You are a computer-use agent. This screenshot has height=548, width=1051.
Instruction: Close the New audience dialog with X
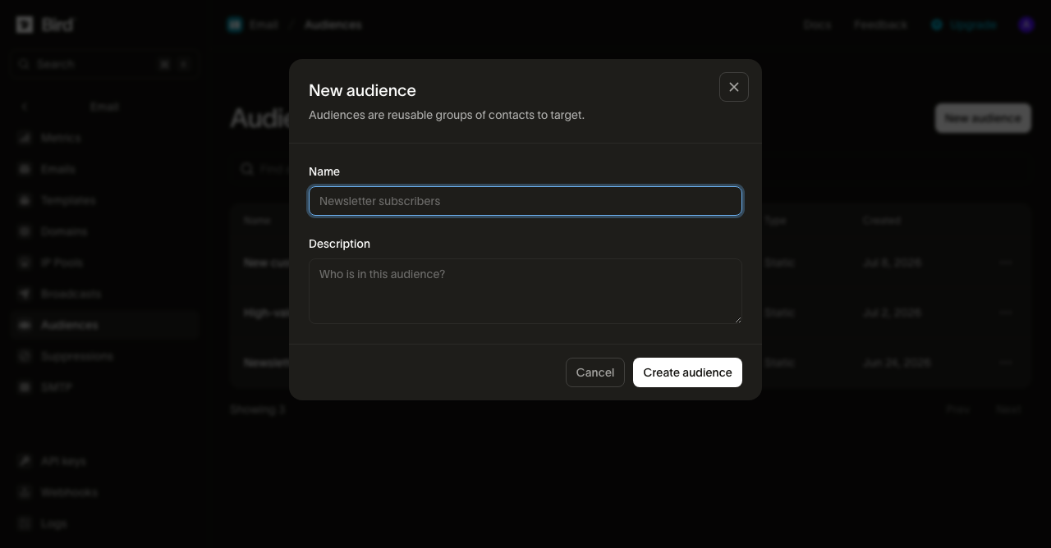(734, 87)
